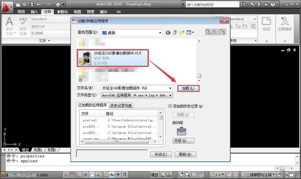Click the 内容(O)... button

(183, 141)
